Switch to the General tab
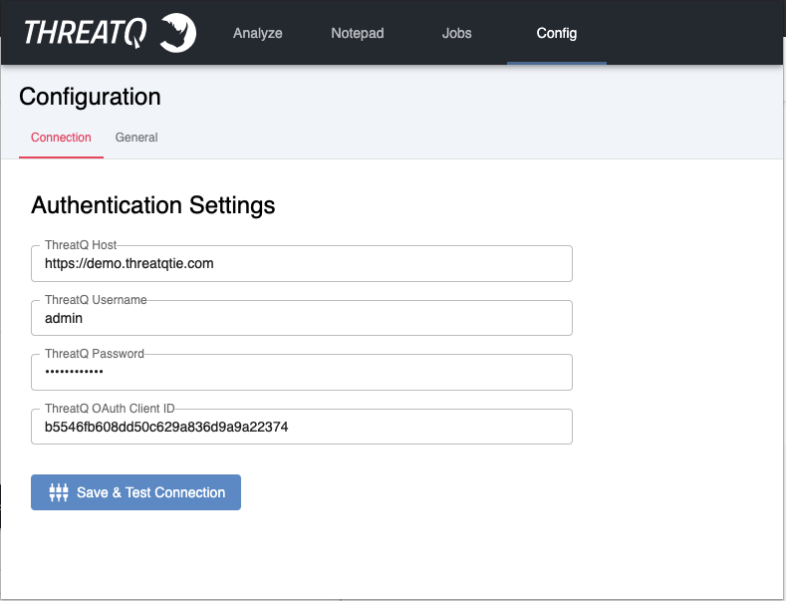 pyautogui.click(x=136, y=138)
